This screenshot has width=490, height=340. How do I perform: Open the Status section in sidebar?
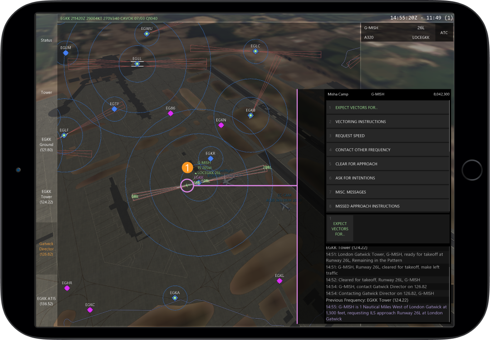point(46,40)
